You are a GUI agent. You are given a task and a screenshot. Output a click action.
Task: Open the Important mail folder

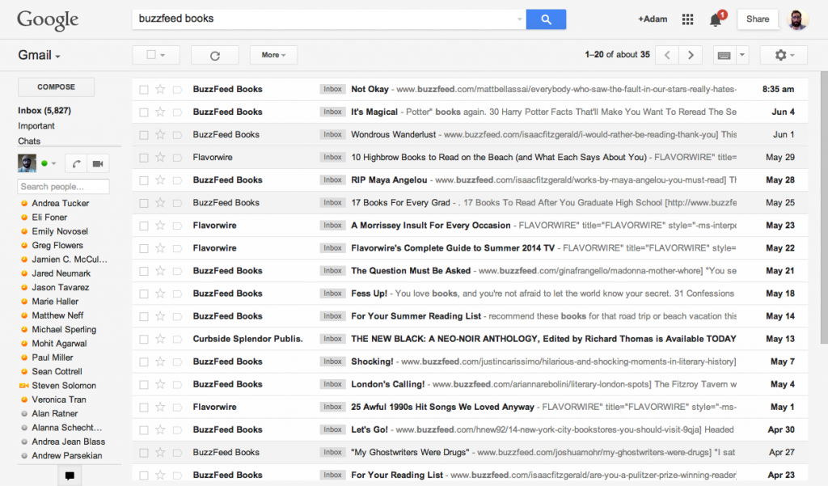click(x=36, y=126)
